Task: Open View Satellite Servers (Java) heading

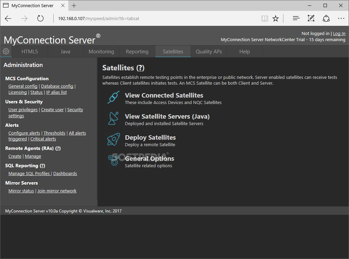Action: click(x=167, y=117)
